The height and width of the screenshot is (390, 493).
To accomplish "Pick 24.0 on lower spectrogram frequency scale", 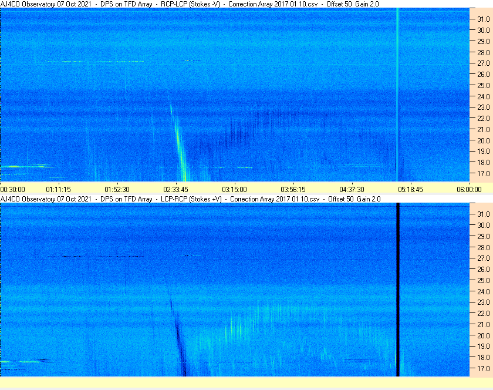I will (484, 291).
